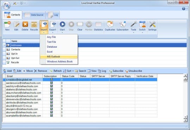Collapse the Import dropdown arrow

[x=44, y=33]
